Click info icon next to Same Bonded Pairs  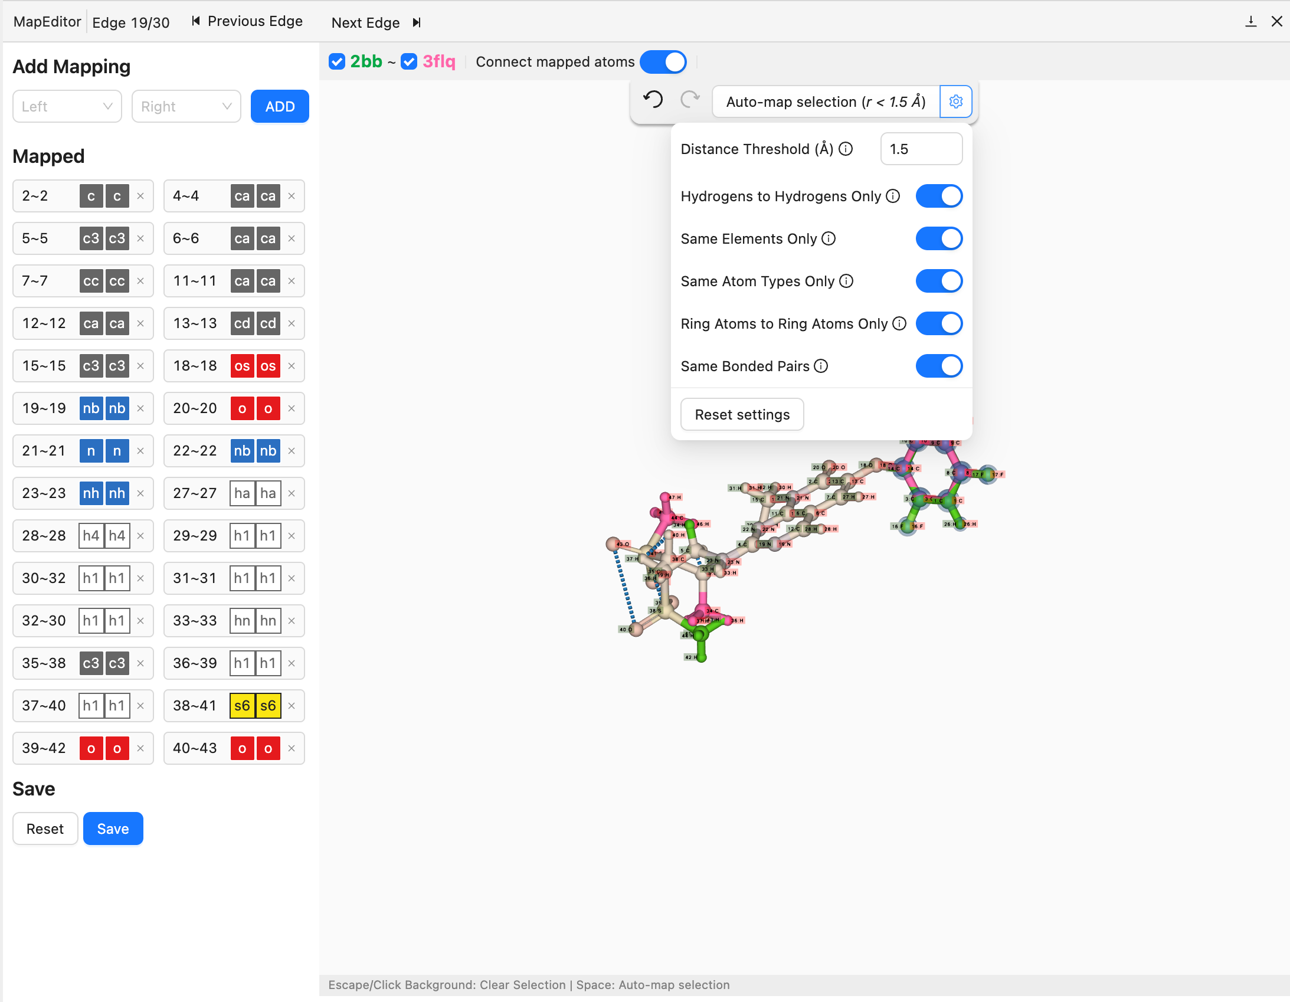pos(821,366)
